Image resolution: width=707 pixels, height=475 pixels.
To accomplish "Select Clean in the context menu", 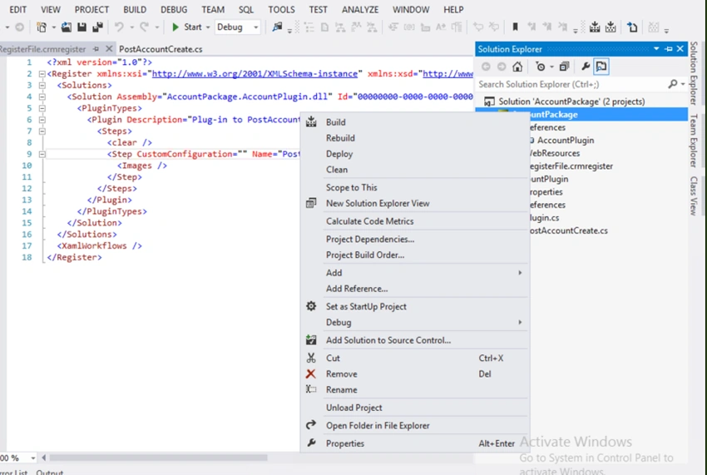I will click(336, 170).
